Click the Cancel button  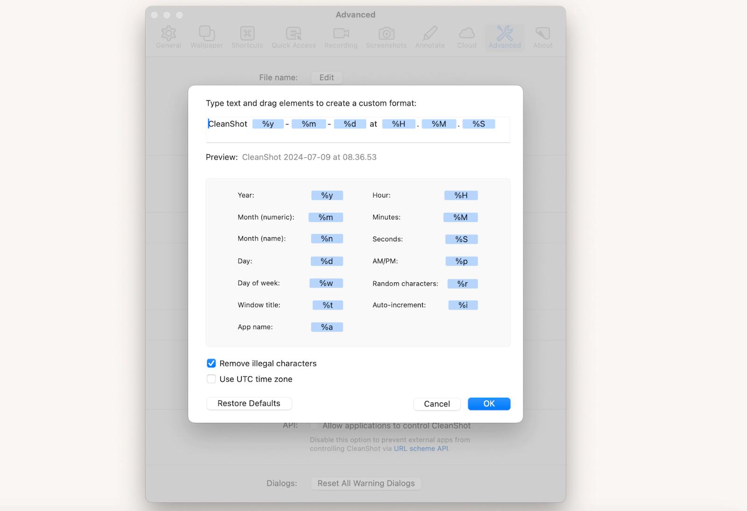tap(437, 404)
